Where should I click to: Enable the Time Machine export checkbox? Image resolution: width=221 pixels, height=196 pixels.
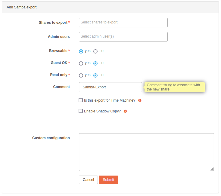(81, 100)
